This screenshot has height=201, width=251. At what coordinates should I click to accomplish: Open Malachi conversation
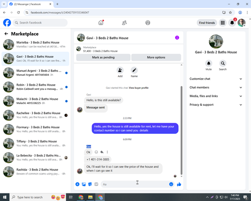pos(35,101)
